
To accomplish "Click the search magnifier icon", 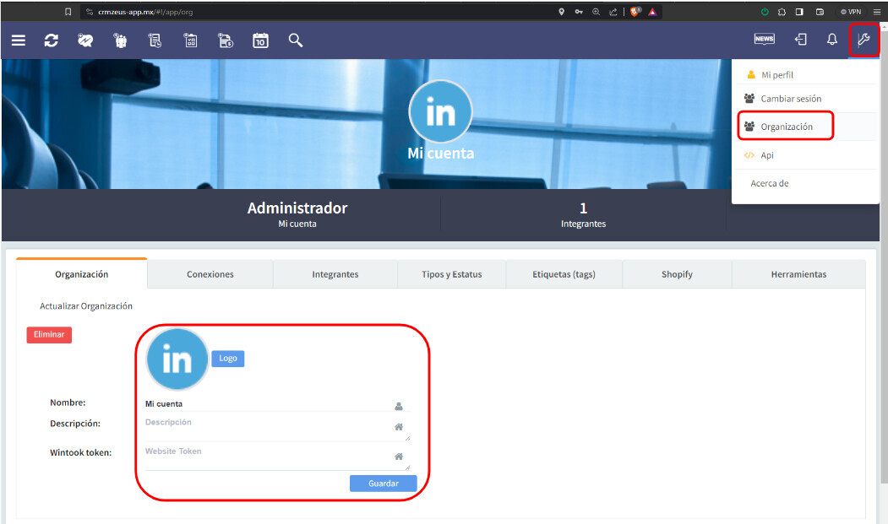I will point(295,41).
